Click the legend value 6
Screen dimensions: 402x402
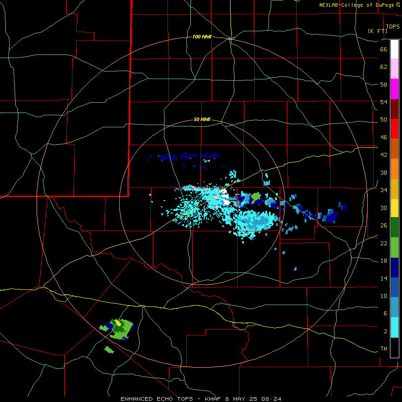(385, 314)
